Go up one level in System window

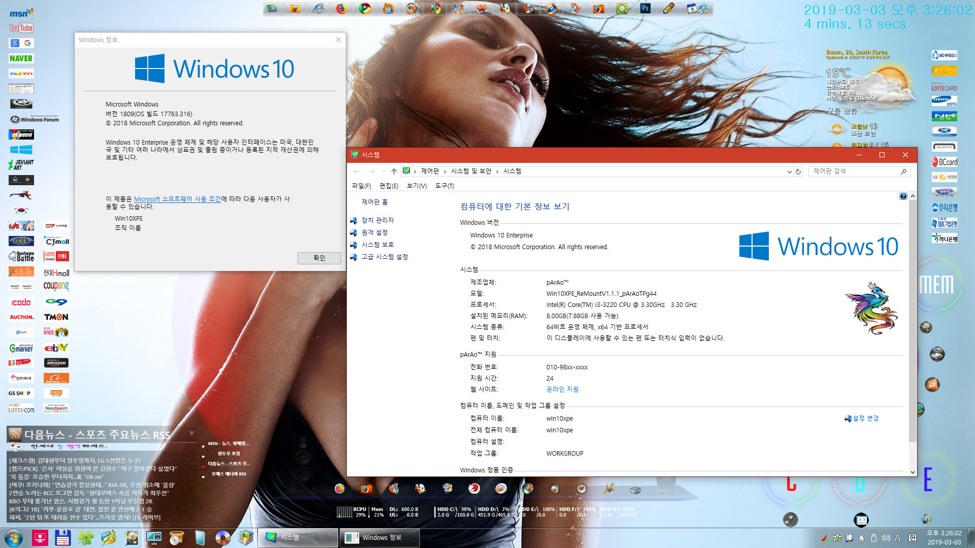coord(394,172)
